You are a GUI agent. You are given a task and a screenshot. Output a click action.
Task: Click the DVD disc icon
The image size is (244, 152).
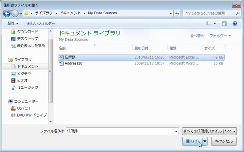click(x=13, y=115)
